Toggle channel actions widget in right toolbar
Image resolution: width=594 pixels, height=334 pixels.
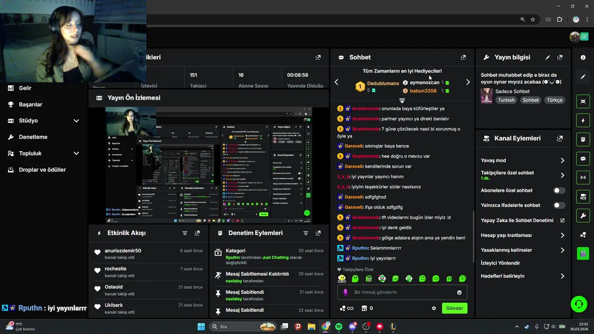(x=583, y=197)
